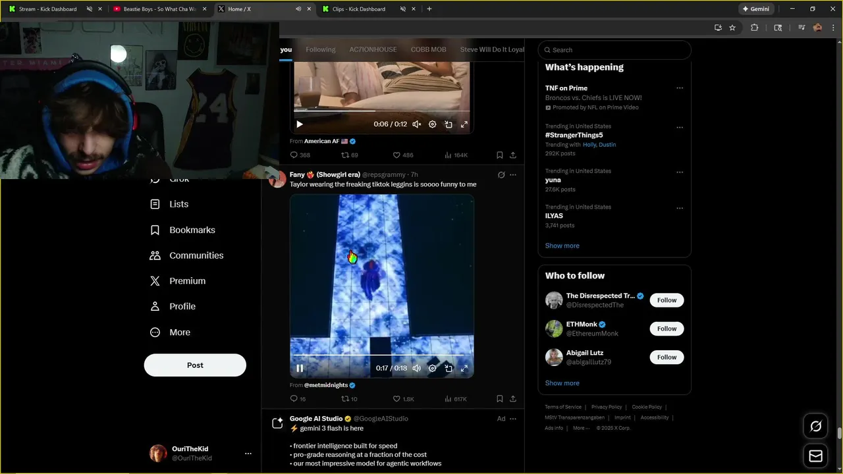Image resolution: width=843 pixels, height=474 pixels.
Task: Open more options for yuna trend
Action: [680, 172]
